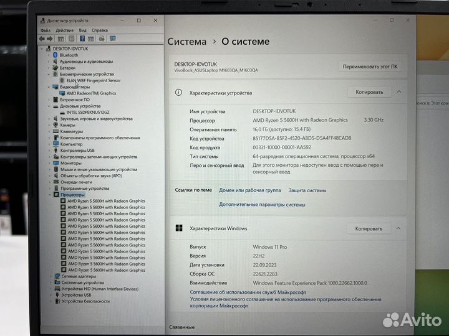
Task: Click the Сетевые адаптеры network icon
Action: pos(57,276)
